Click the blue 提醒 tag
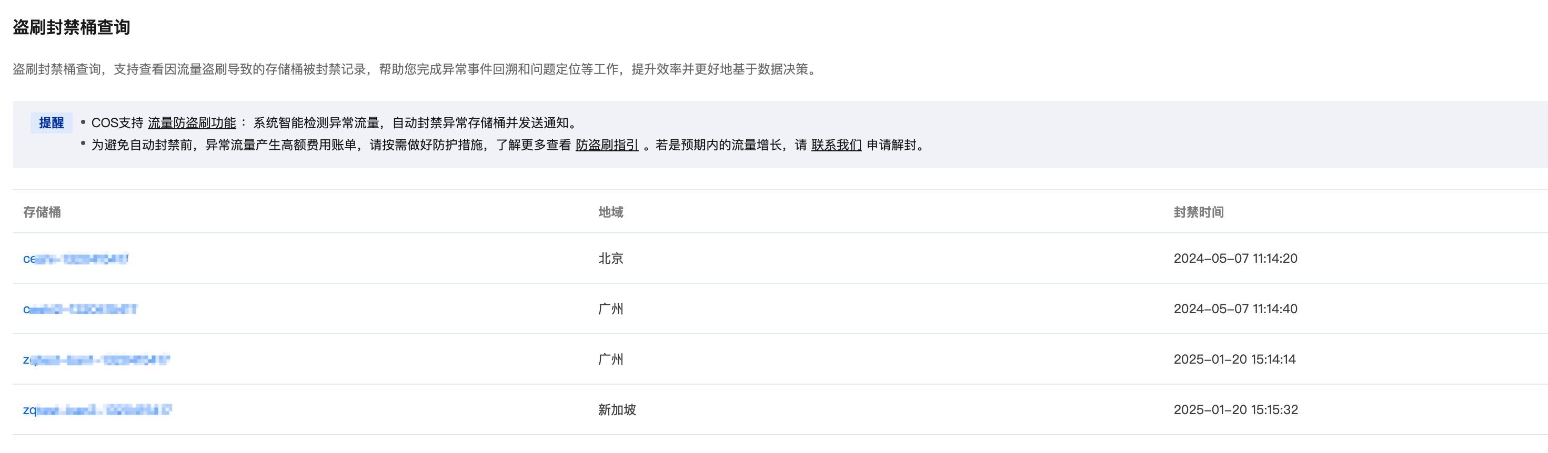This screenshot has height=453, width=1548. coord(51,123)
